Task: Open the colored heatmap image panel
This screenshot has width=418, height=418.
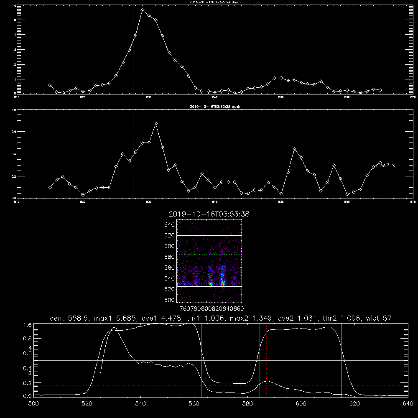Action: [209, 261]
